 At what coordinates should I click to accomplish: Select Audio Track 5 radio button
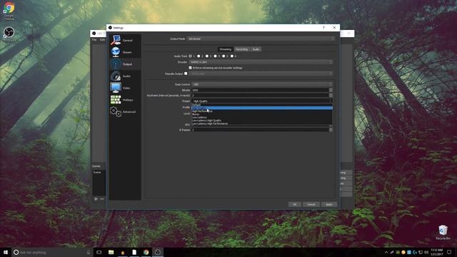click(x=224, y=56)
